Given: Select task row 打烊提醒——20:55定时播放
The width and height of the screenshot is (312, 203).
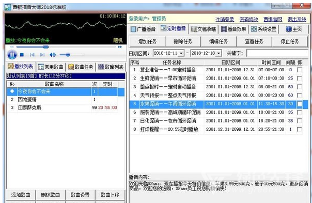Looking at the screenshot, I should pyautogui.click(x=216, y=129).
